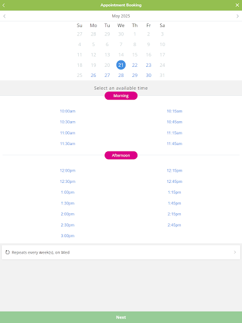This screenshot has height=323, width=242.
Task: Select the 1:45pm time slot
Action: pyautogui.click(x=175, y=203)
